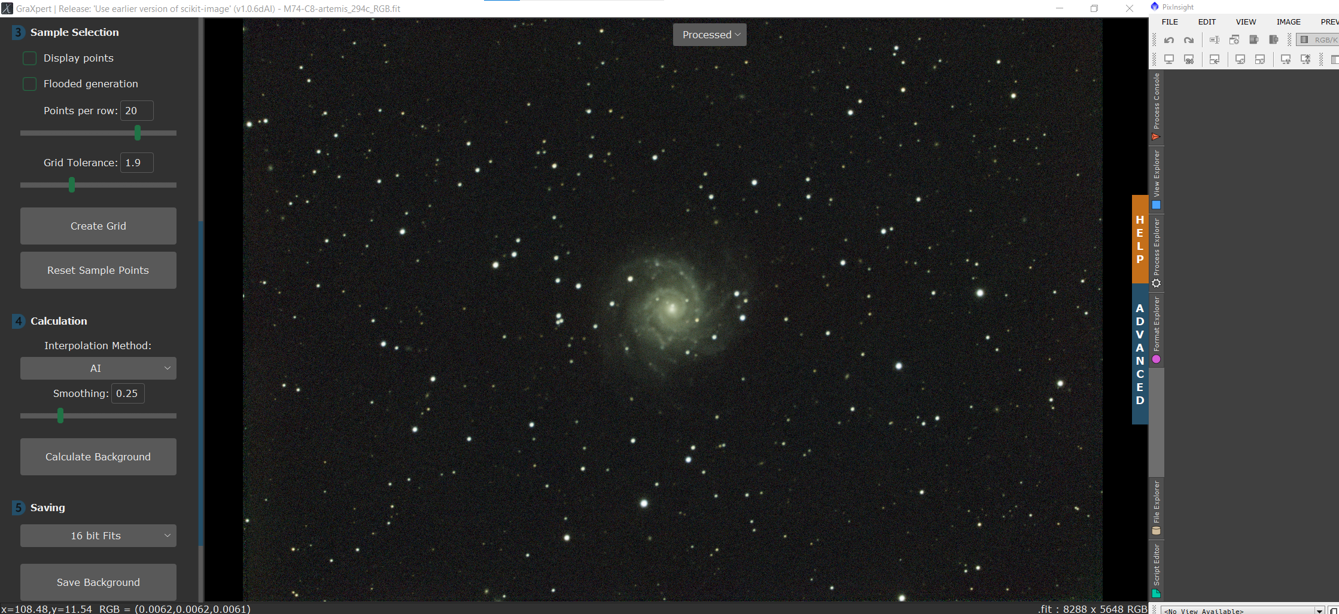Open PixInsight VIEW menu

(1246, 22)
